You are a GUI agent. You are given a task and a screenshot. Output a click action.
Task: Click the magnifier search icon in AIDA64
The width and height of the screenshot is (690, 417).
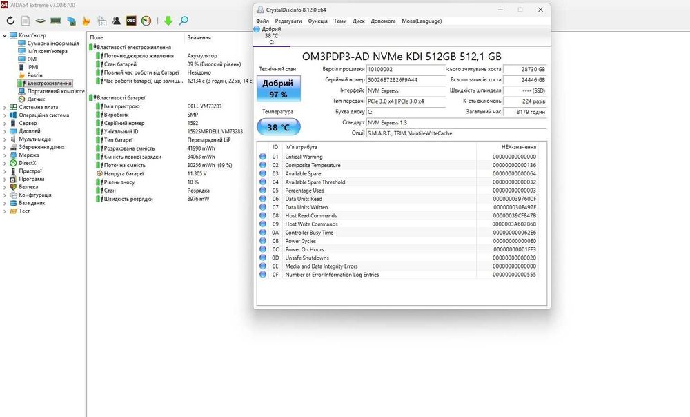184,21
